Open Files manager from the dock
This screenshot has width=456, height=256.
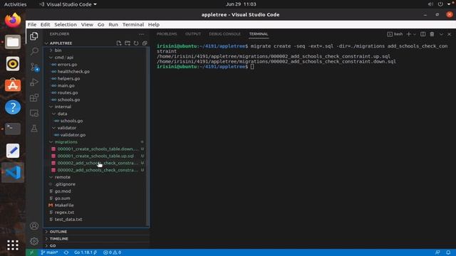point(13,42)
